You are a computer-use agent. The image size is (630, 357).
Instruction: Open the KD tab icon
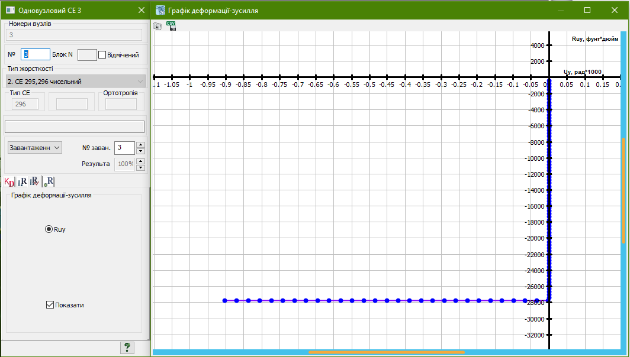click(x=9, y=182)
